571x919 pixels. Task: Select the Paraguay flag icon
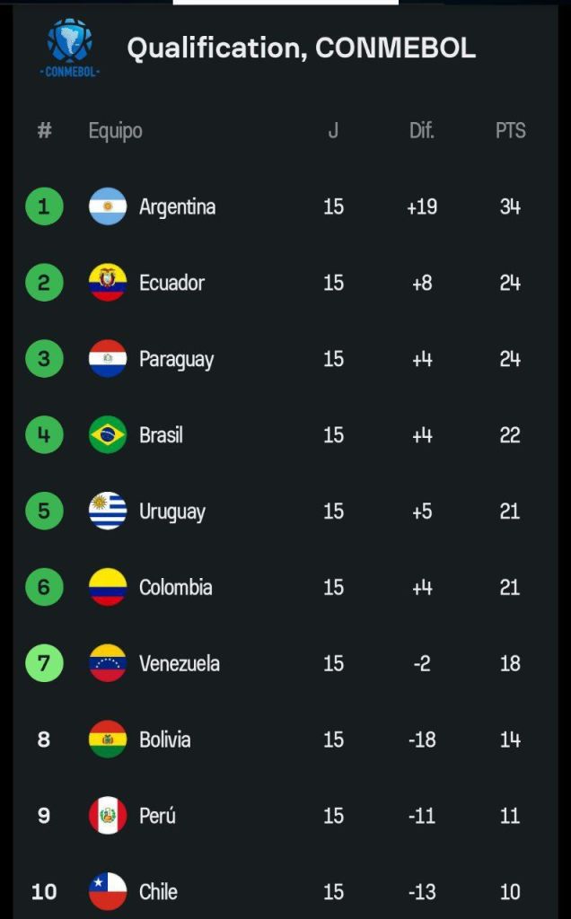(x=108, y=359)
